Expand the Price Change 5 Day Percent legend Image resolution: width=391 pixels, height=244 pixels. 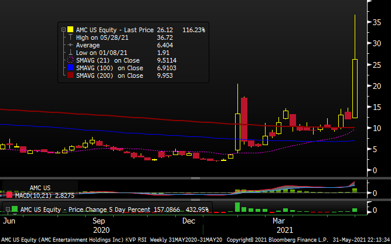point(8,209)
